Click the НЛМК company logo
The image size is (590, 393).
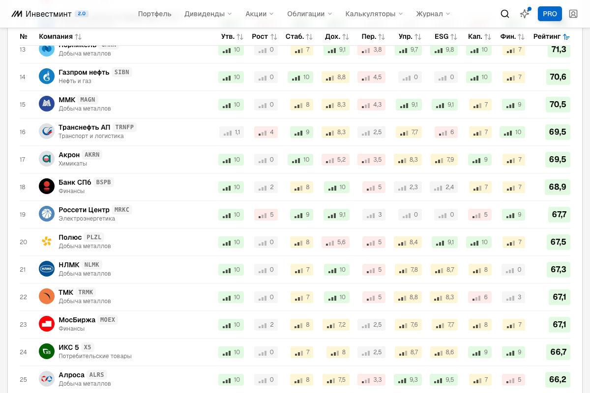[47, 269]
